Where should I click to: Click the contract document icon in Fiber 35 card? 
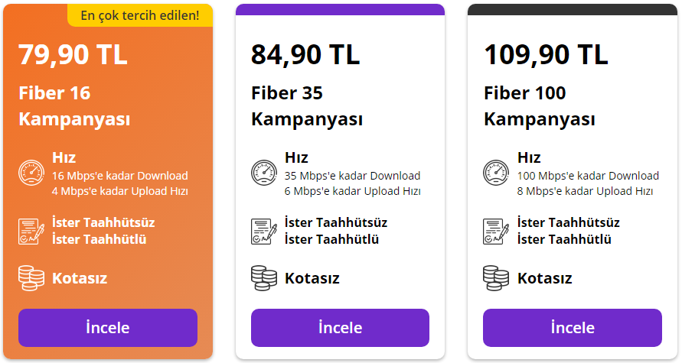pos(264,231)
